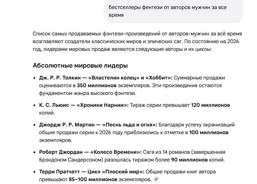Click the intro paragraph starting "Список самых продаваемых"
The width and height of the screenshot is (257, 184).
pyautogui.click(x=137, y=41)
